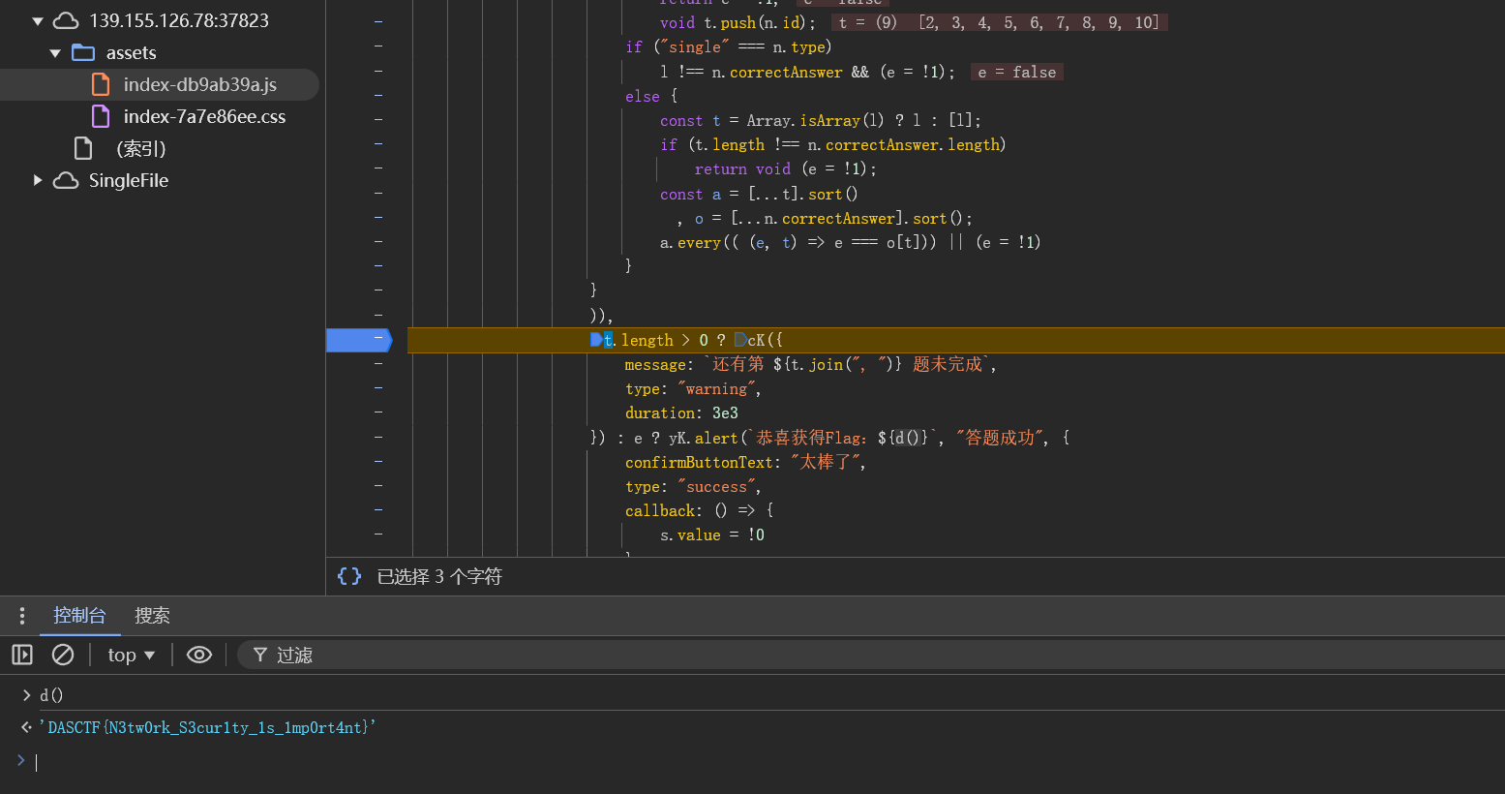Collapse the 139.155.126.78:37823 tree node

point(38,20)
